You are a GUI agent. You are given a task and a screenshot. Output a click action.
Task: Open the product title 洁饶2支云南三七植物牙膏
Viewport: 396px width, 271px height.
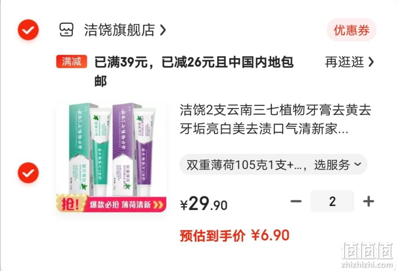pyautogui.click(x=275, y=120)
